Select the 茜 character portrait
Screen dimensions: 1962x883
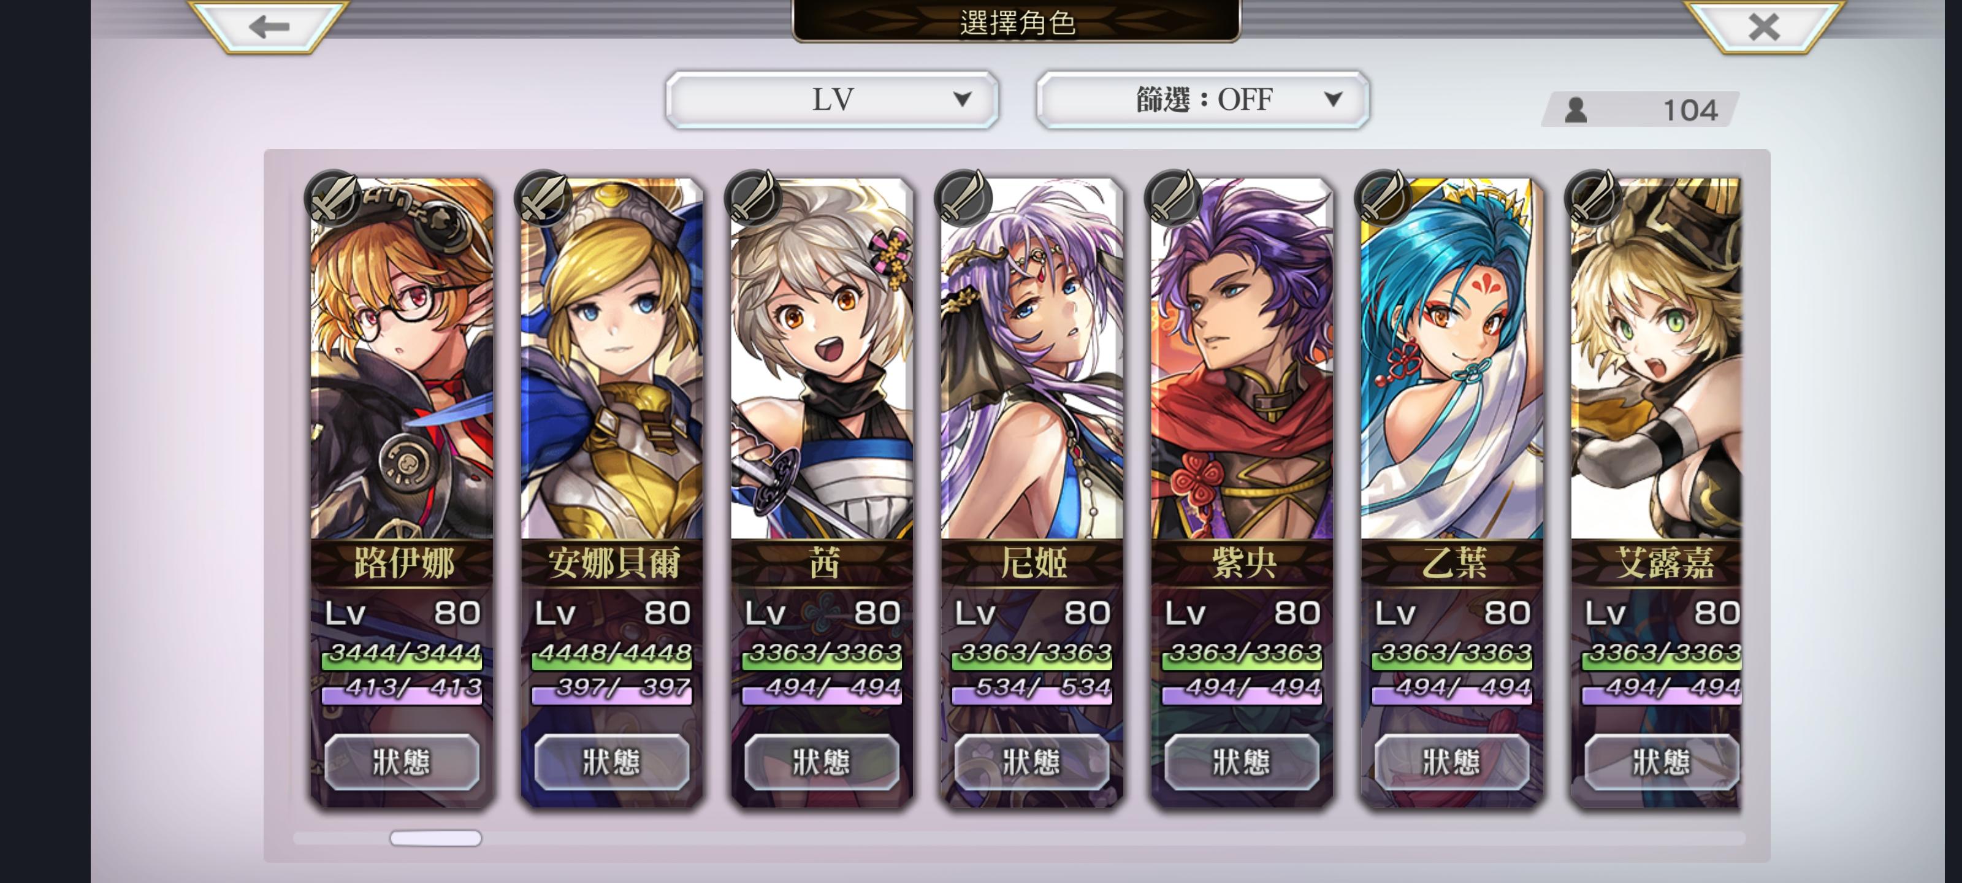tap(822, 358)
